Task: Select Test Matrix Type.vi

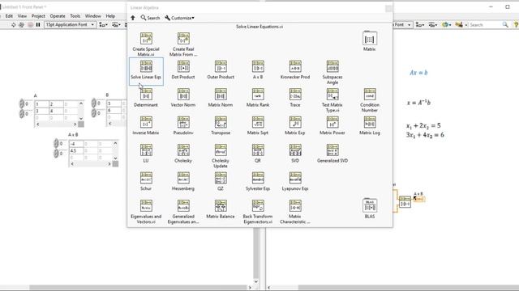Action: point(332,95)
